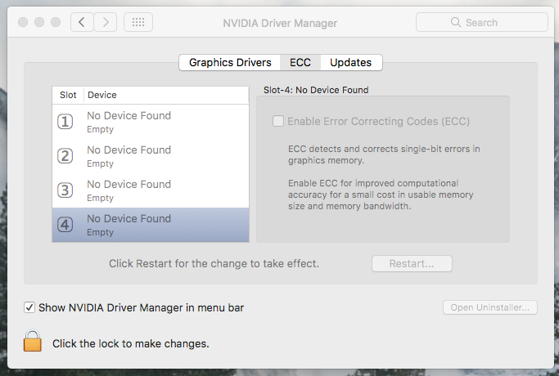Viewport: 559px width, 376px height.
Task: Show all preferences with grid icon
Action: pyautogui.click(x=138, y=23)
